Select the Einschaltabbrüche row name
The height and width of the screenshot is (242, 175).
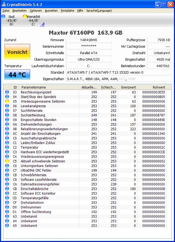point(35,189)
